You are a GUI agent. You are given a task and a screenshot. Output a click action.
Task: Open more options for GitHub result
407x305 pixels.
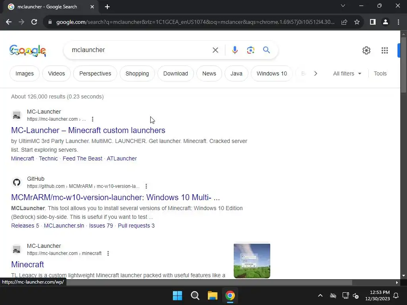coord(146,186)
